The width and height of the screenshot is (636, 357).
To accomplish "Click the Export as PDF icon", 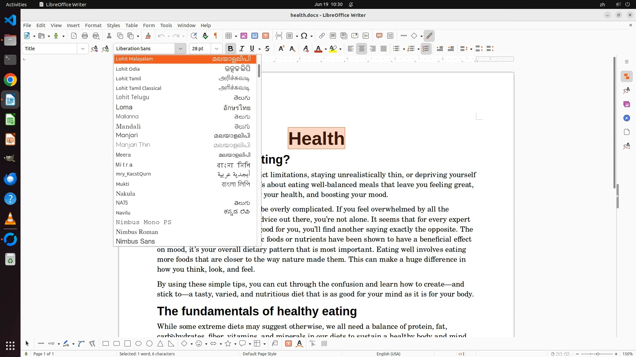I will [74, 36].
